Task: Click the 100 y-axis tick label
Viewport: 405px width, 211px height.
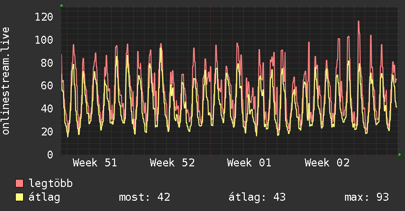Action: (x=44, y=40)
